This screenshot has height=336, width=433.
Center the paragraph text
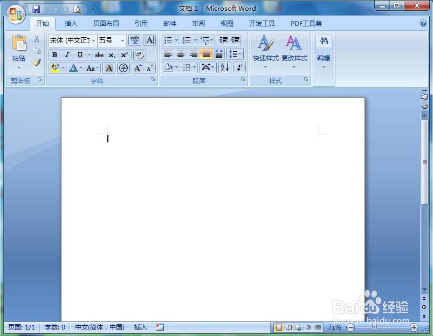[x=181, y=53]
